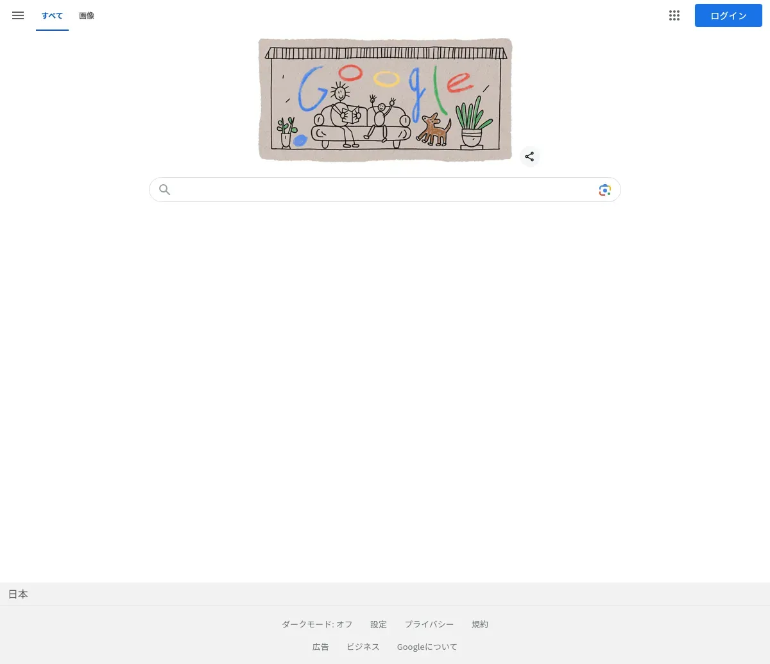770x664 pixels.
Task: Open the プライバシー link
Action: 429,624
